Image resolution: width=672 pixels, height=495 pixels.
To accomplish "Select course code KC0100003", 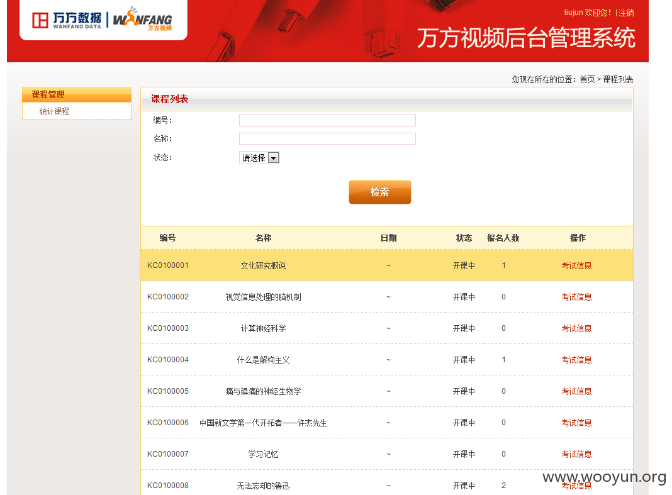I will [168, 328].
